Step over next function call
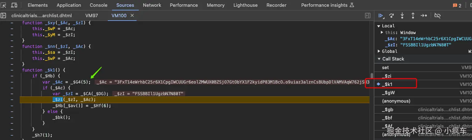 (392, 16)
